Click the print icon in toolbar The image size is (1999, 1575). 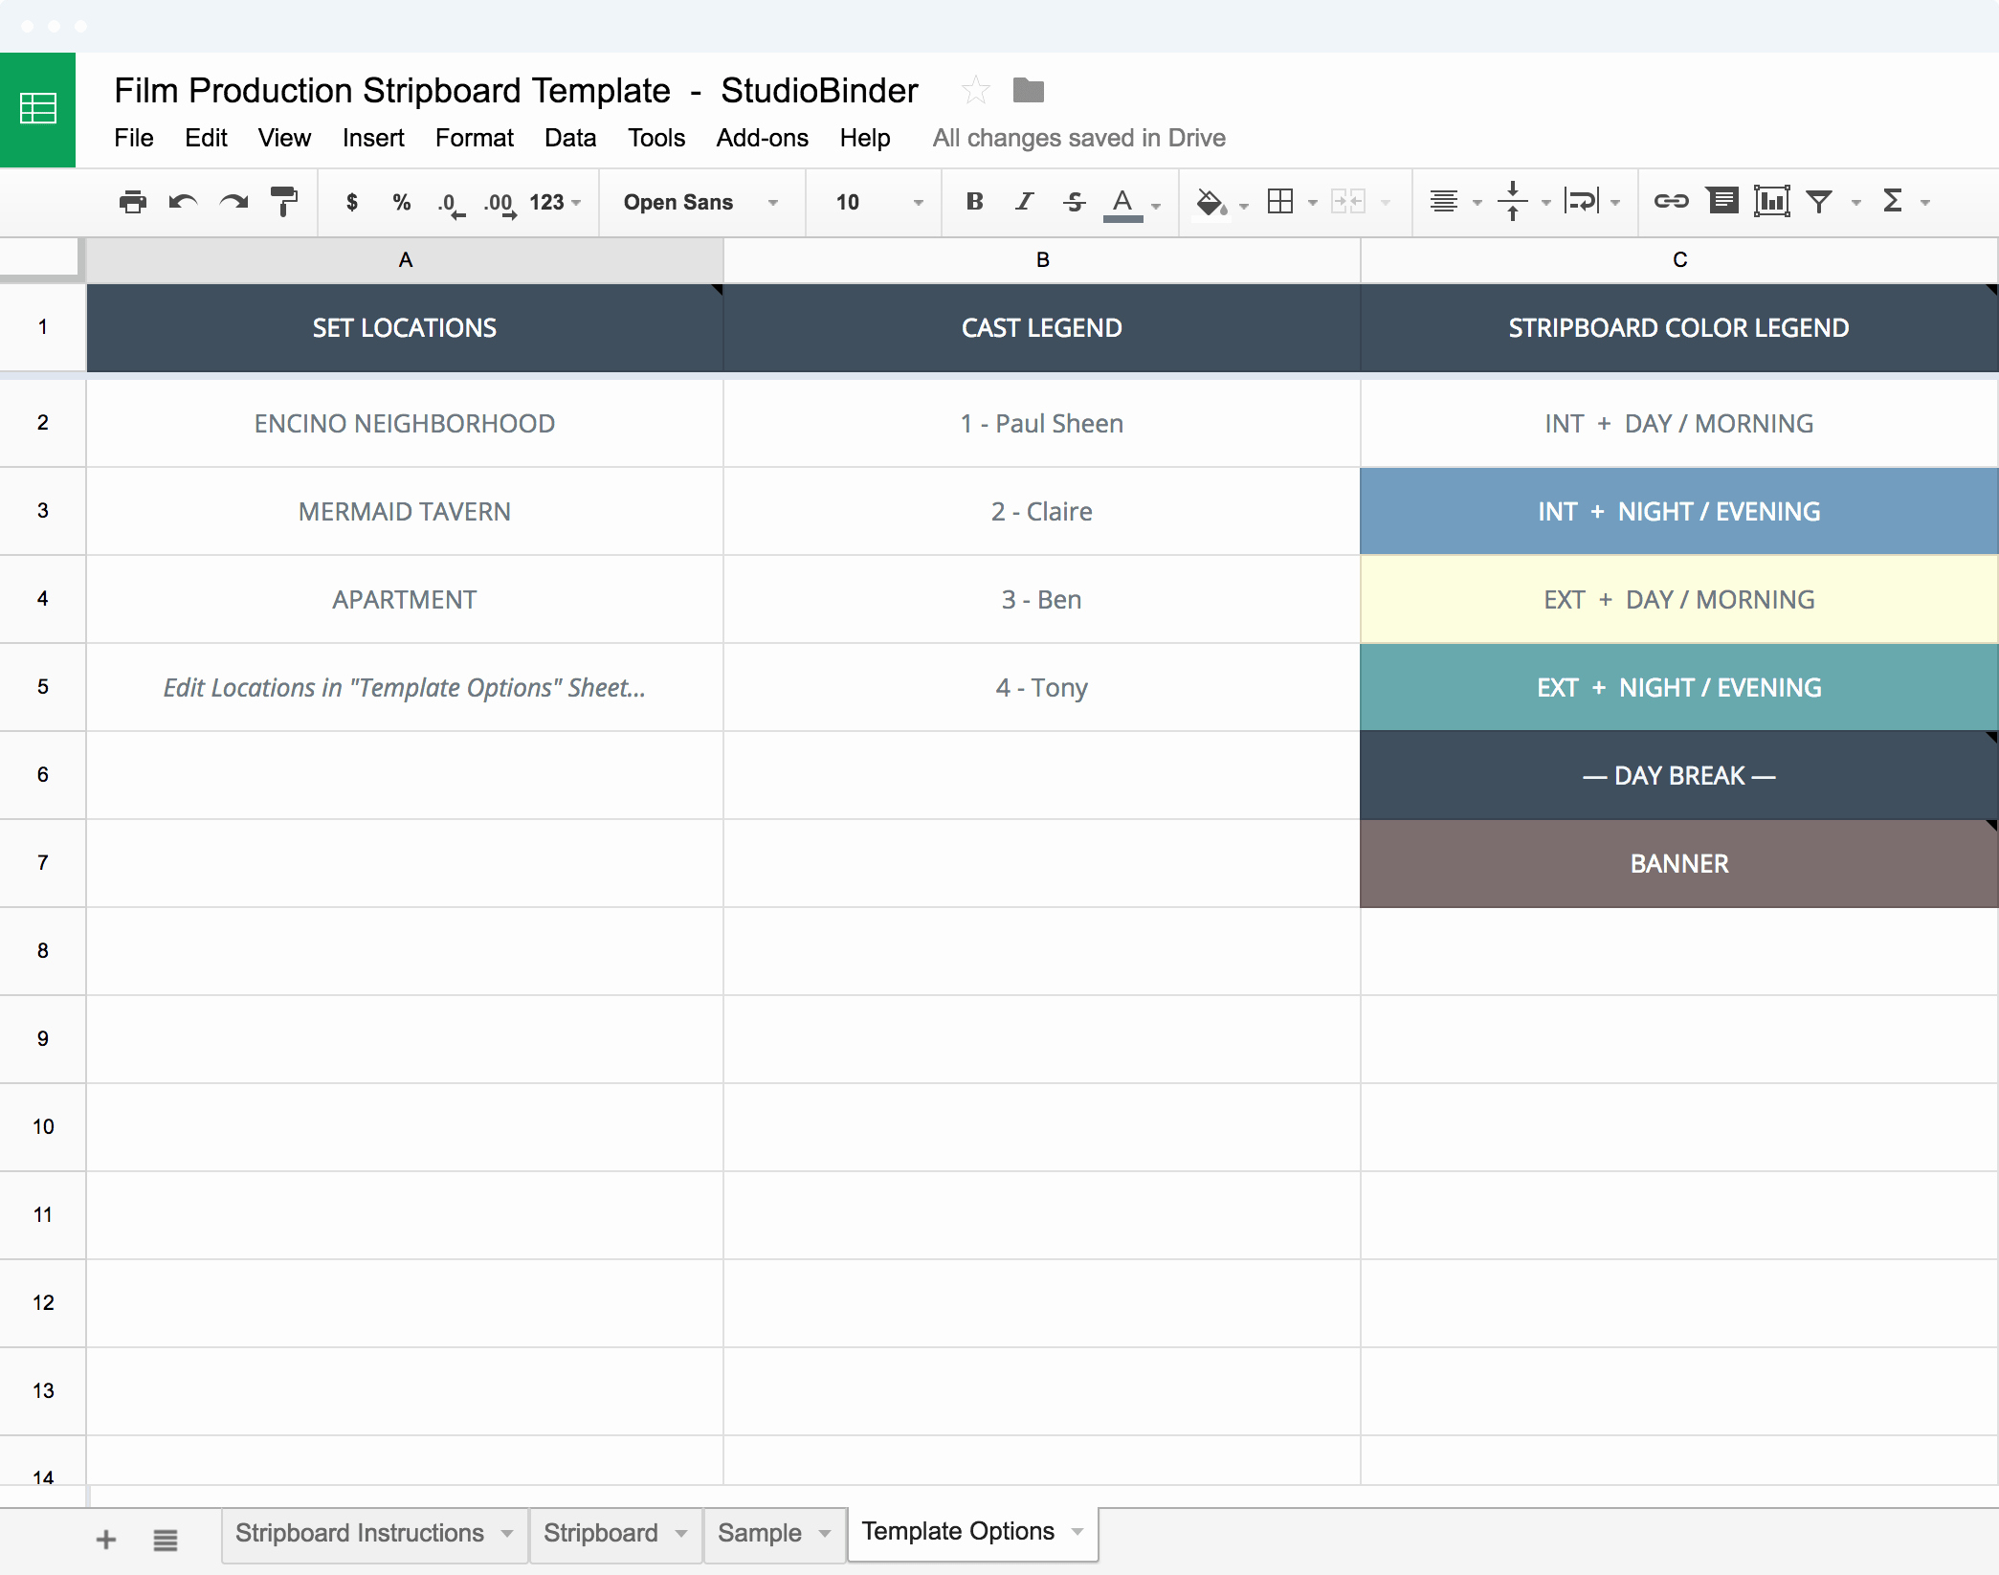point(128,203)
